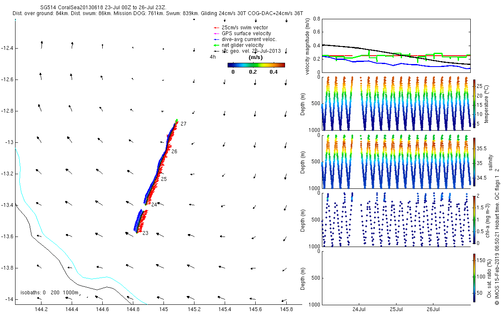Image resolution: width=503 pixels, height=314 pixels.
Task: Select track day marker 23
Action: click(x=145, y=233)
